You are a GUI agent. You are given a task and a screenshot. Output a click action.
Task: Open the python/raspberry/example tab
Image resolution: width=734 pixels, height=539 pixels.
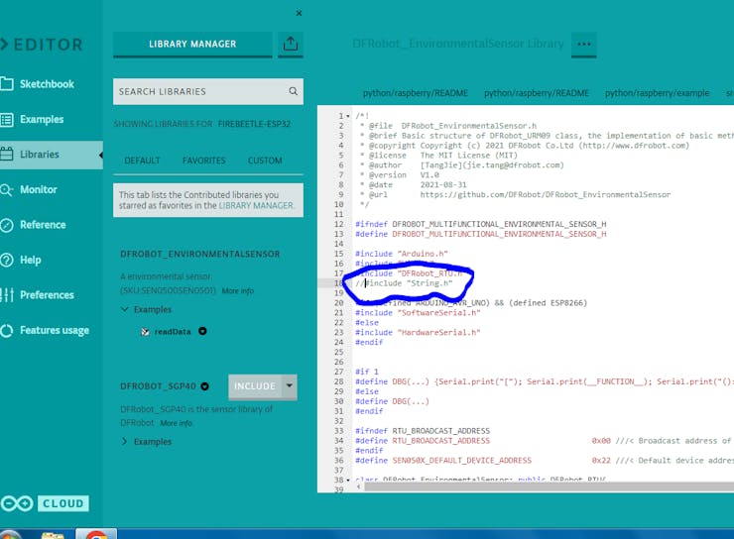657,93
